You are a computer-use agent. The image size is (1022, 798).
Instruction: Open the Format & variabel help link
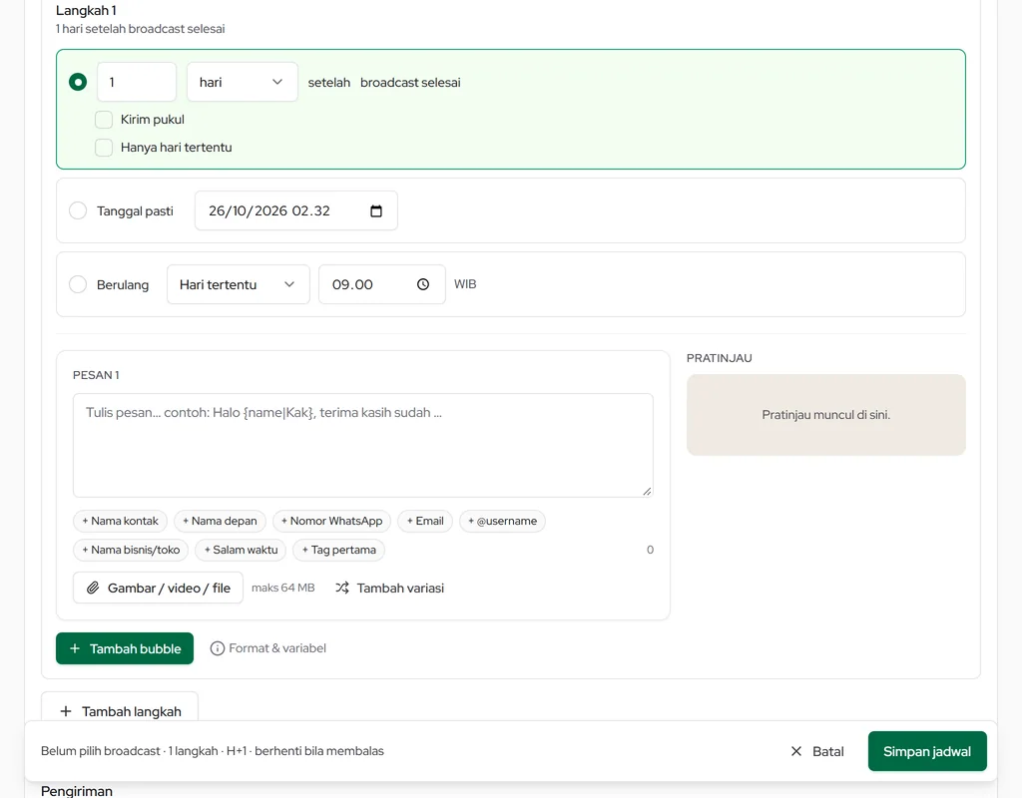tap(267, 648)
